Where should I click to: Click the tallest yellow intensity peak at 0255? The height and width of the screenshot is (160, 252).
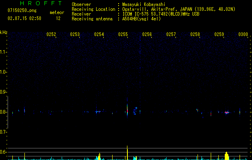(127, 153)
